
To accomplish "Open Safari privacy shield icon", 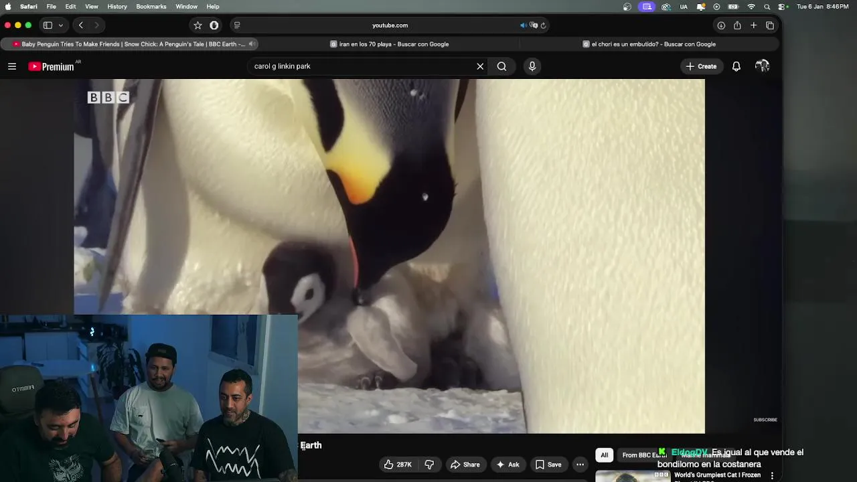I will 214,25.
